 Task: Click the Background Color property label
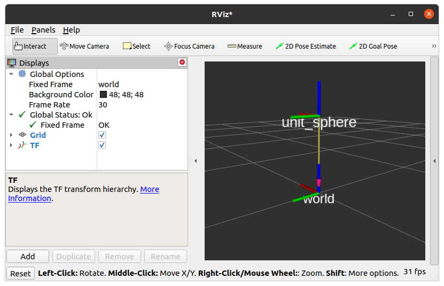pyautogui.click(x=61, y=95)
